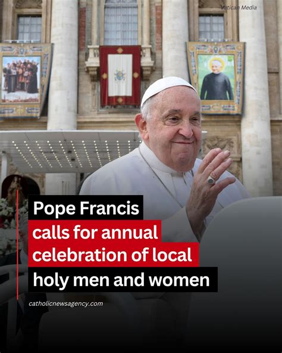
Task: Click the upper left building window
Action: (29, 28)
